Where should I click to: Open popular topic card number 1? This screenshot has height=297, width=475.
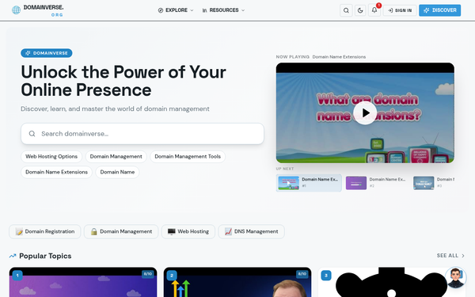(83, 282)
